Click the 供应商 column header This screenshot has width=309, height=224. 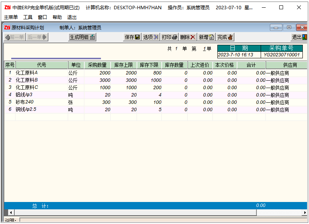(x=287, y=65)
